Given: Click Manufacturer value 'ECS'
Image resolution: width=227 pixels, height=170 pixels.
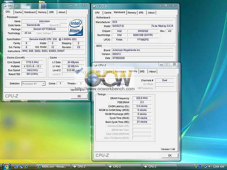Looking at the screenshot, I should click(x=143, y=22).
